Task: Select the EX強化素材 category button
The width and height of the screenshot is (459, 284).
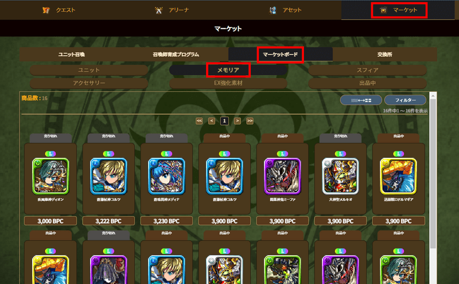Action: (x=228, y=83)
